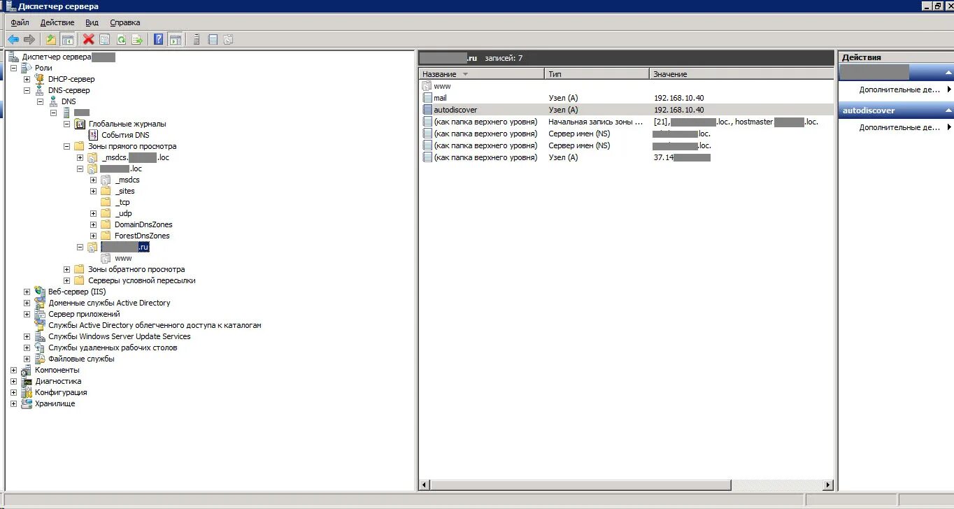Toggle the console tree show/hide toolbar icon

[x=68, y=40]
